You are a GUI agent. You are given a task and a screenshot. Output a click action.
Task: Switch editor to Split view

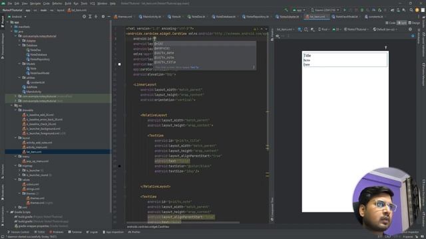(402, 23)
